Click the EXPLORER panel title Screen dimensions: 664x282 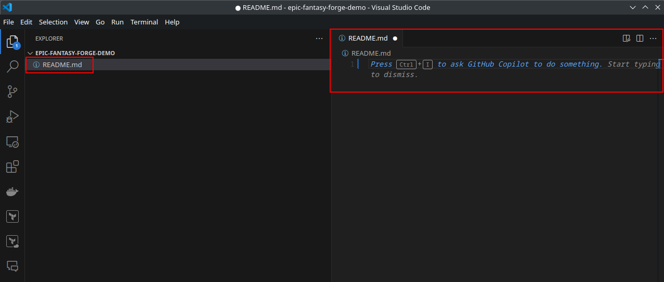pyautogui.click(x=49, y=39)
